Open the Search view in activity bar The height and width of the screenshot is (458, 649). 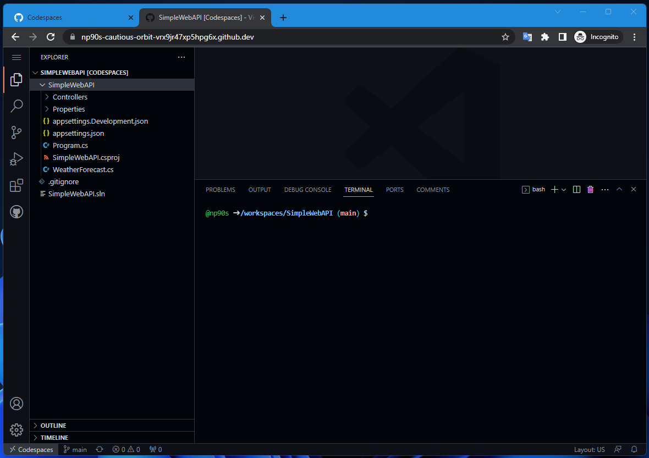(16, 106)
